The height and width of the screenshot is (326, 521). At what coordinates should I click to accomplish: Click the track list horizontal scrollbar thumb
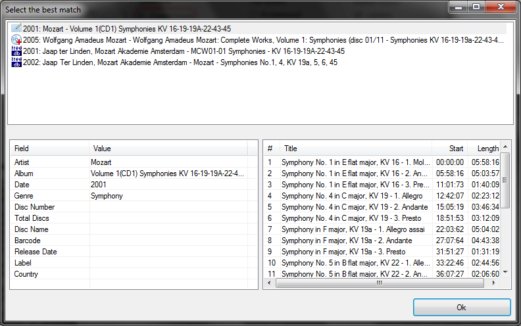tap(380, 283)
